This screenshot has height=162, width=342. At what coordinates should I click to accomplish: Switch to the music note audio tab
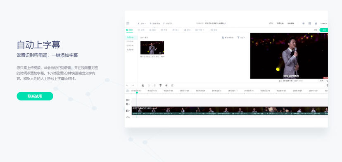[176, 30]
